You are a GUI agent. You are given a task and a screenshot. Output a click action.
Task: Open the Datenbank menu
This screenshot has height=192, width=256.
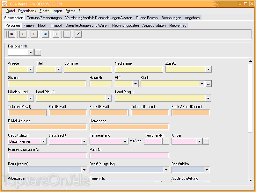[x=27, y=11]
